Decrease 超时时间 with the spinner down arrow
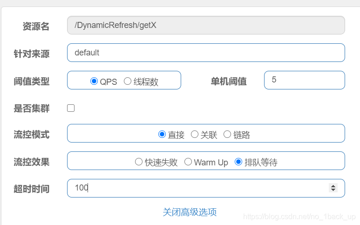The width and height of the screenshot is (360, 225). point(333,190)
